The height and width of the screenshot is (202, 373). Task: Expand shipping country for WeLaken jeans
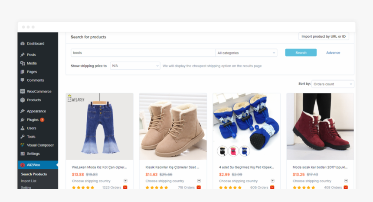tap(125, 181)
